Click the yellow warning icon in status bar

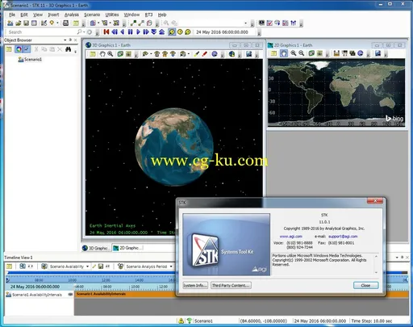click(181, 321)
